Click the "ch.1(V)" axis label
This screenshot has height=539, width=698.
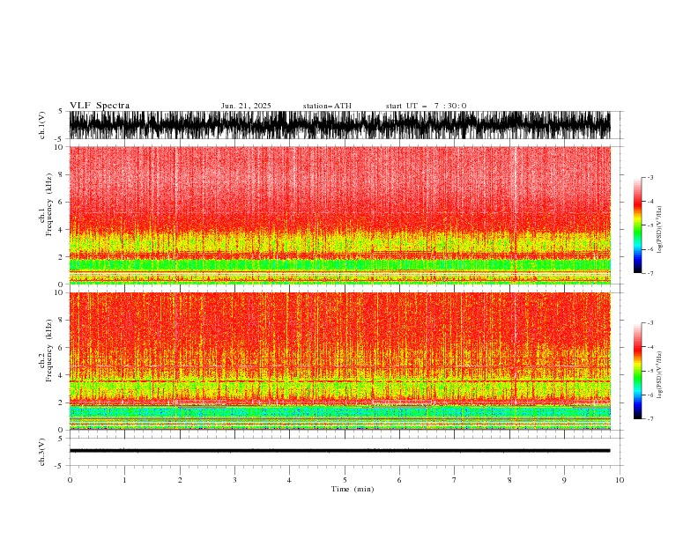[42, 125]
